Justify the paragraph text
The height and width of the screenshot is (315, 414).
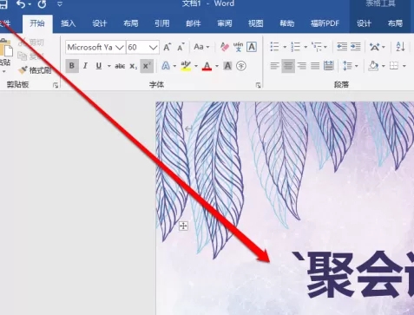(x=315, y=66)
